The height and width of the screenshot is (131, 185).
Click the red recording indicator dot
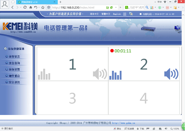click(112, 51)
